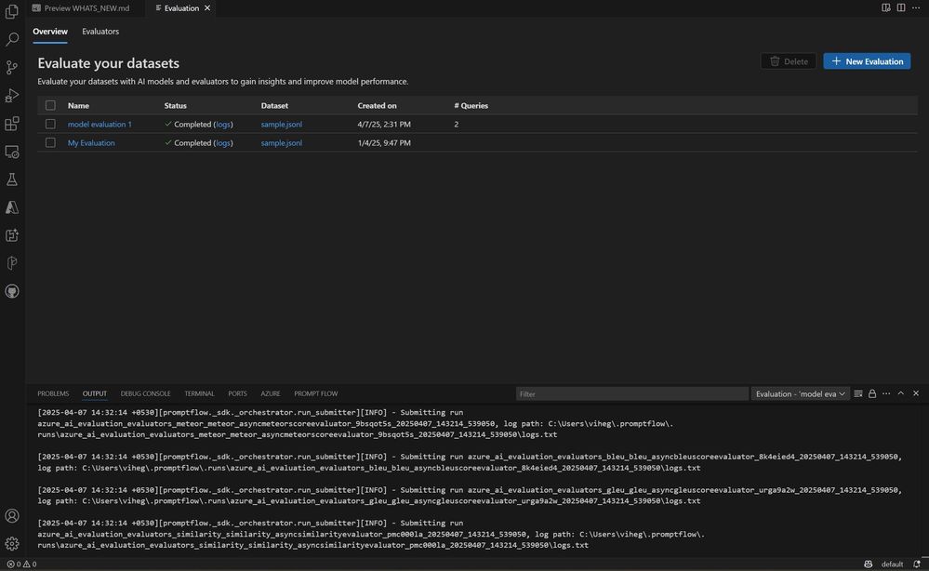Click the queries value '2' cell
929x571 pixels.
457,125
